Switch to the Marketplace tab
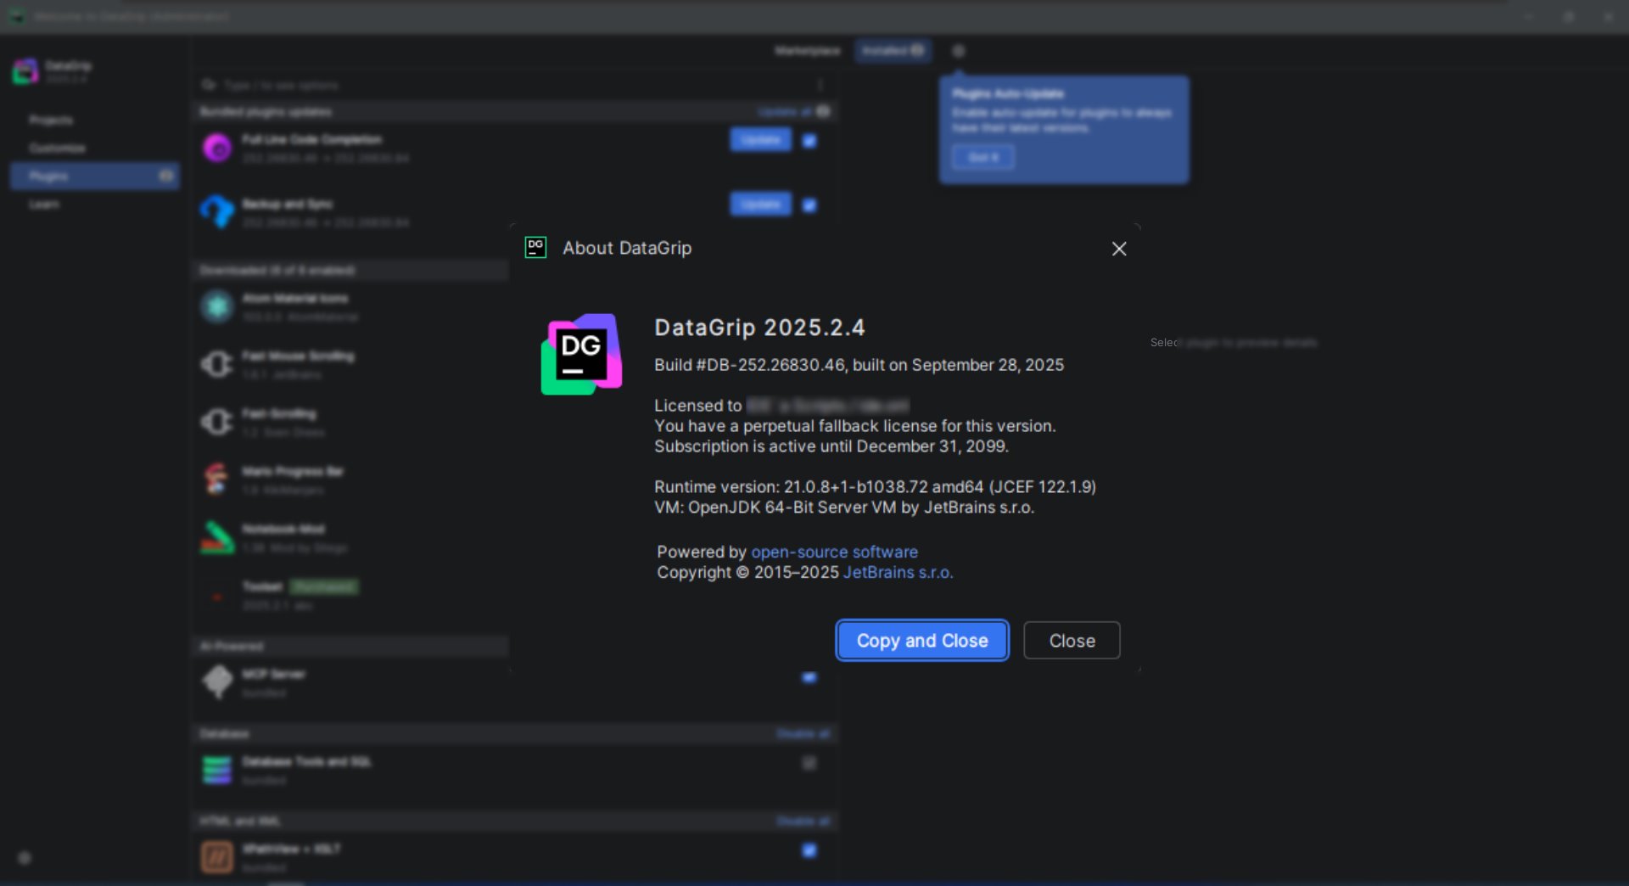Viewport: 1629px width, 886px height. (807, 51)
